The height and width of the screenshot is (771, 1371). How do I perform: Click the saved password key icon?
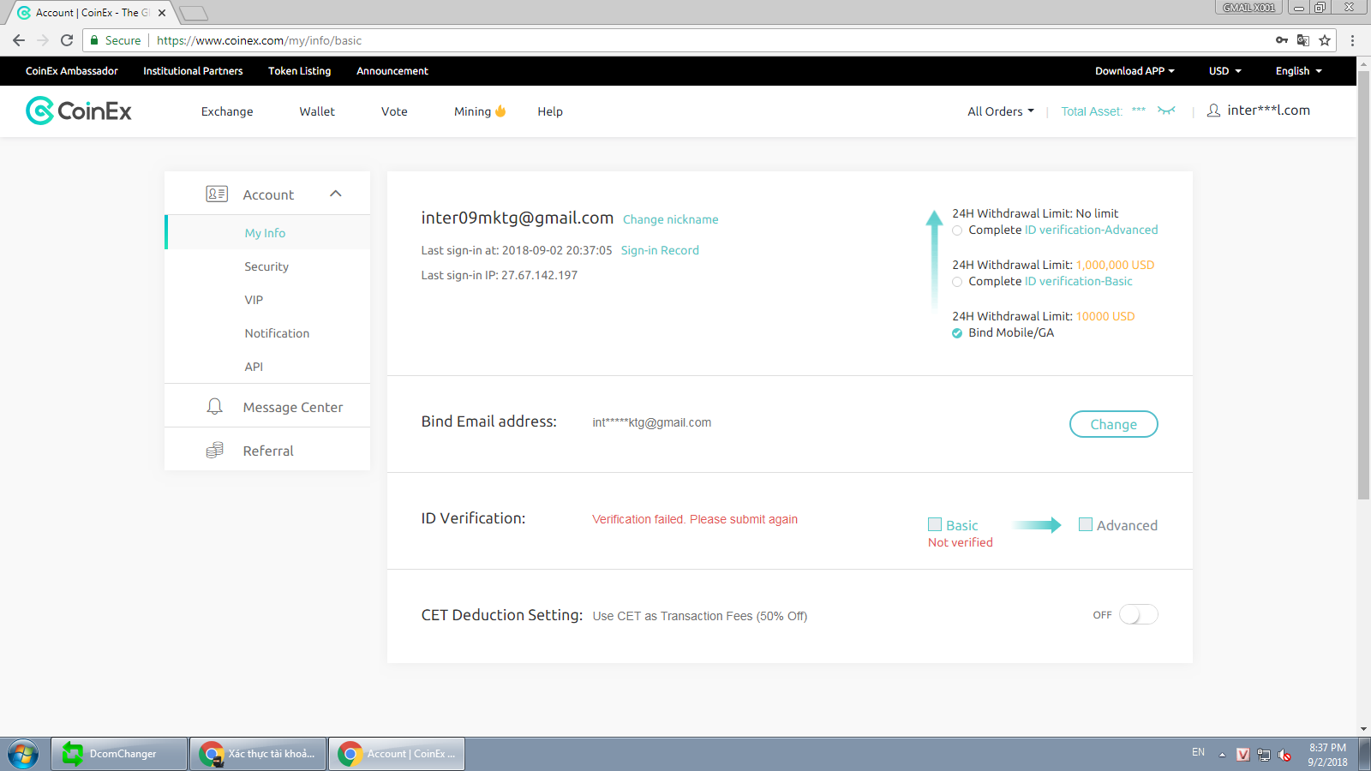pos(1281,40)
